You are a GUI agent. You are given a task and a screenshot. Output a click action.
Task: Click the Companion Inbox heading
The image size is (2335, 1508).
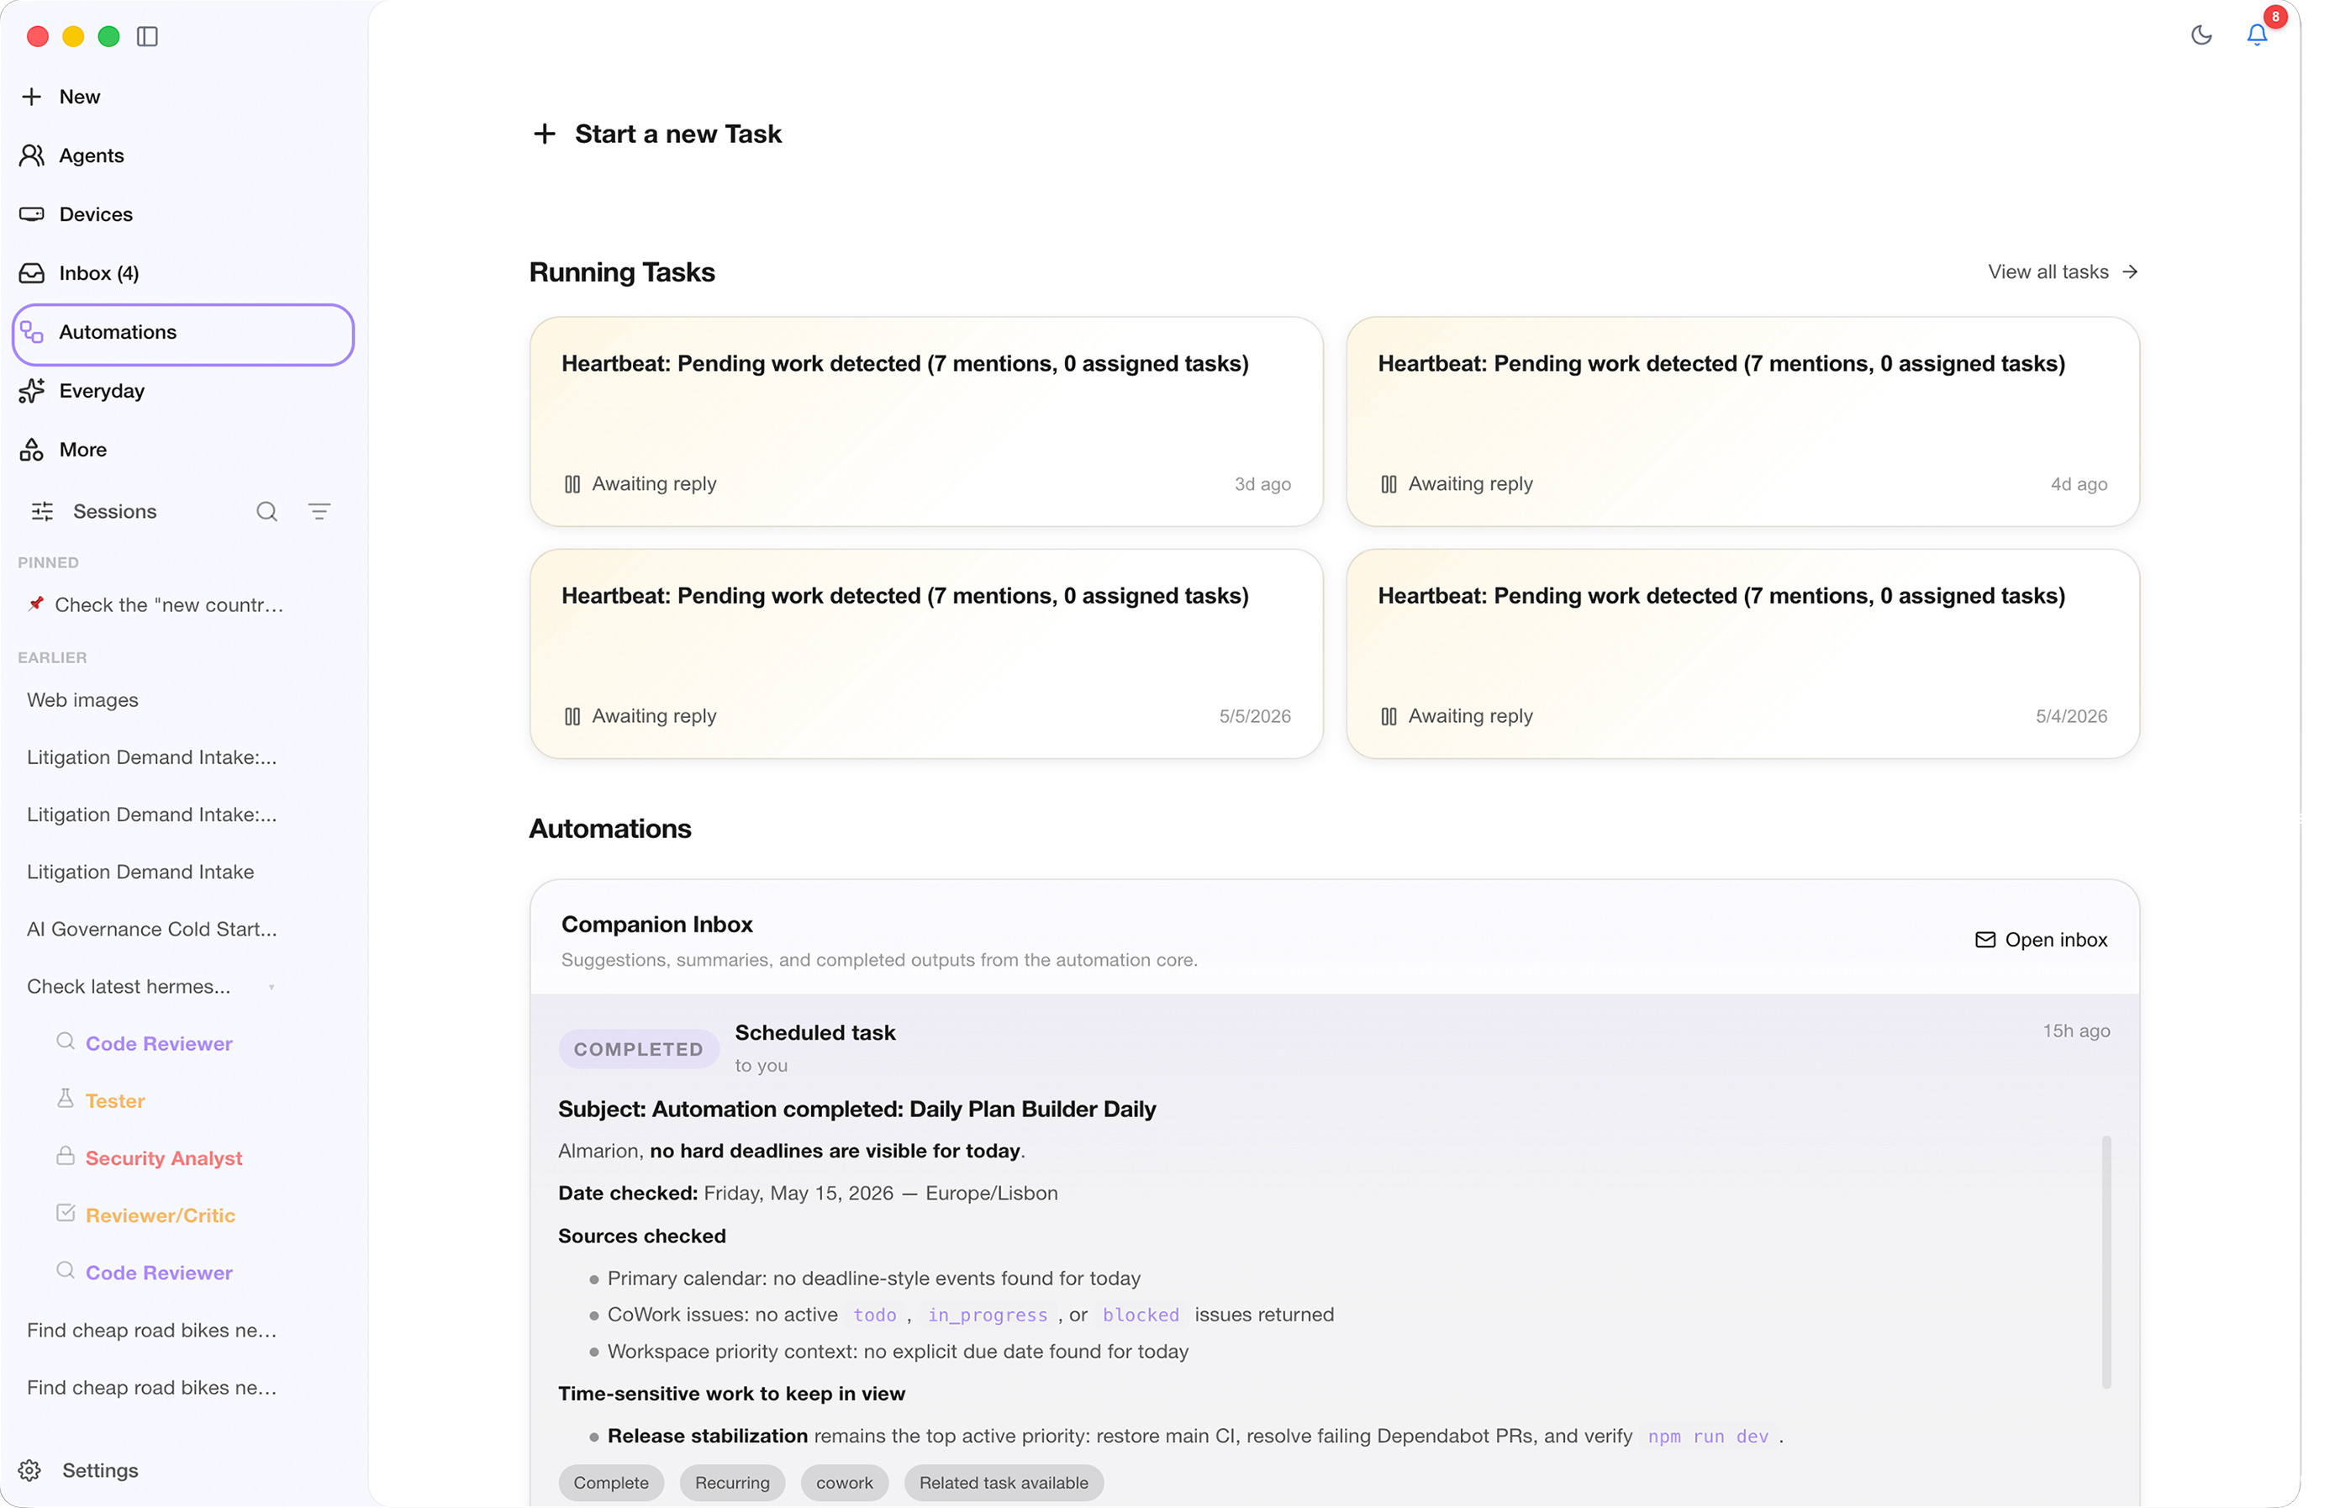[x=657, y=924]
